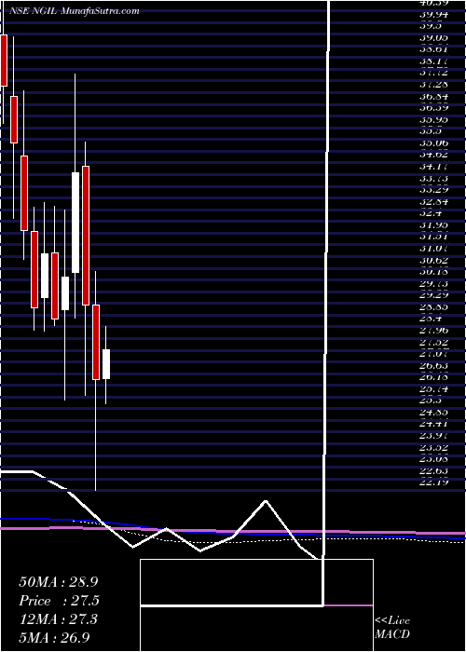Select the 5MA : 26.9 readout

[x=54, y=636]
